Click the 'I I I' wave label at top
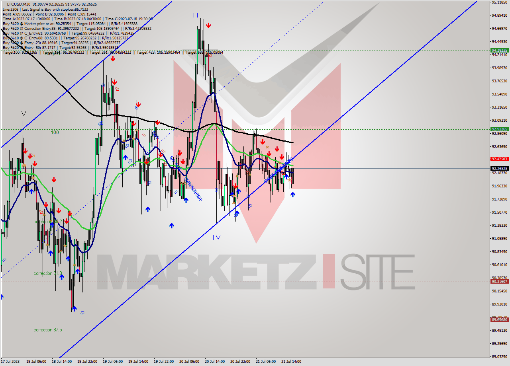Viewport: 510px width, 366px height. (197, 15)
